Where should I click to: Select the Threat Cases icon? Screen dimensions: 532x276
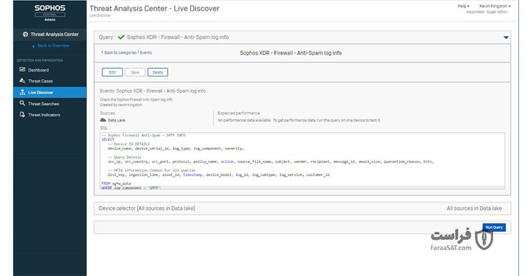point(23,80)
